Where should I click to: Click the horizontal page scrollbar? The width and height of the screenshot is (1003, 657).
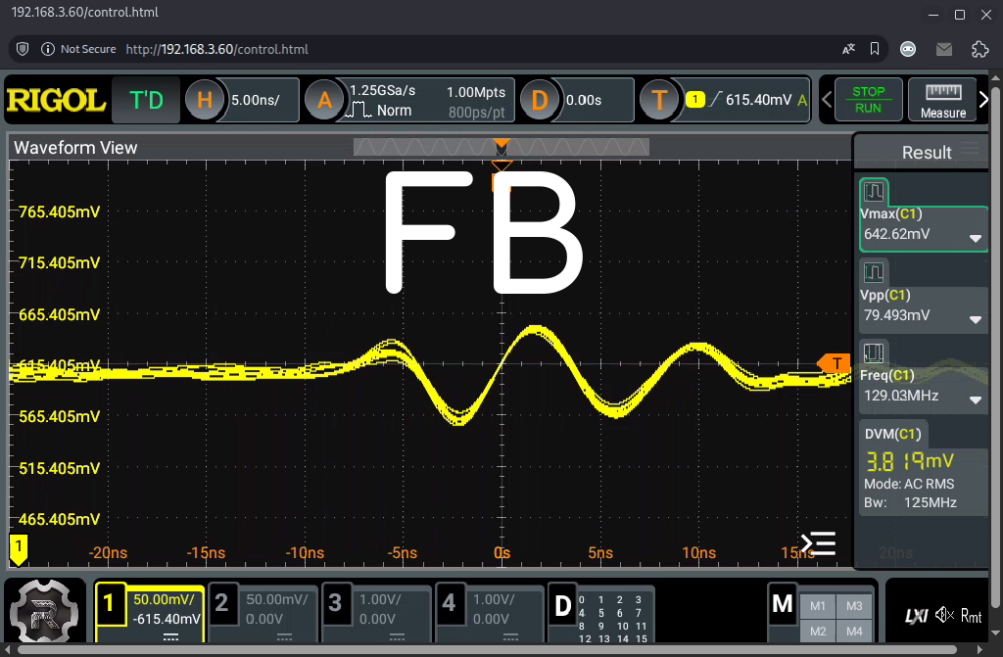(x=488, y=650)
